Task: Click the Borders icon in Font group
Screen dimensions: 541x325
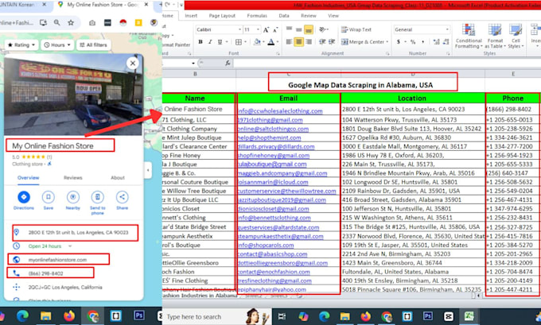Action: [x=239, y=41]
